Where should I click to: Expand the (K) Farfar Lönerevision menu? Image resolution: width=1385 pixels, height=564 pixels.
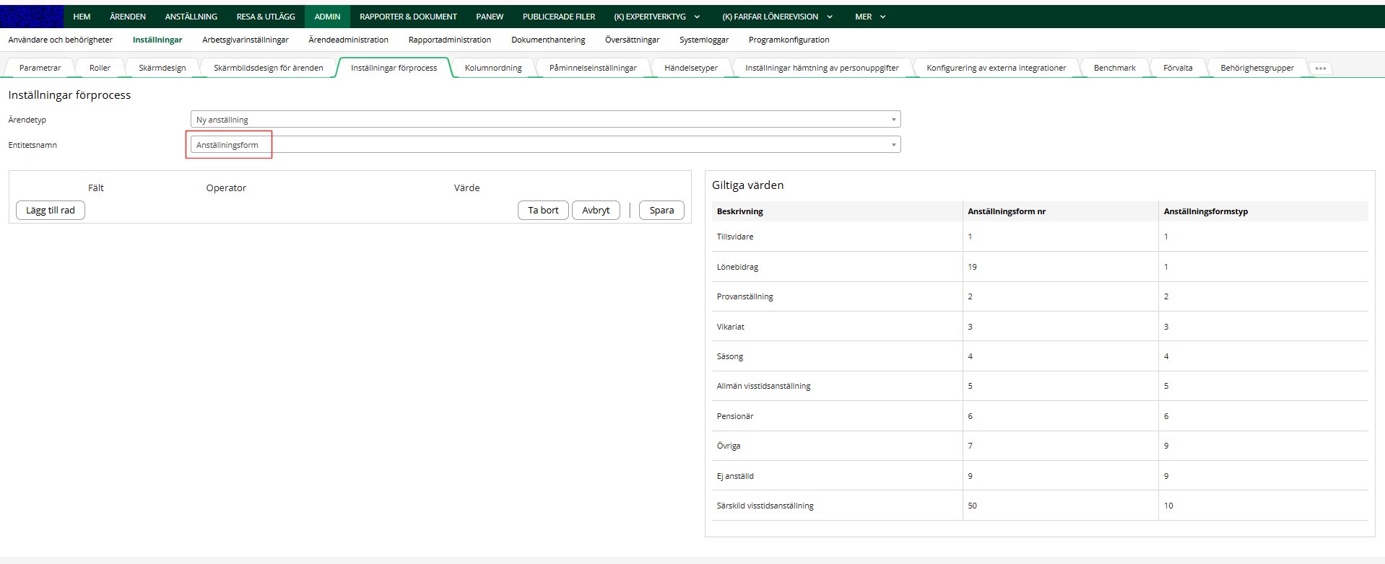[x=777, y=17]
